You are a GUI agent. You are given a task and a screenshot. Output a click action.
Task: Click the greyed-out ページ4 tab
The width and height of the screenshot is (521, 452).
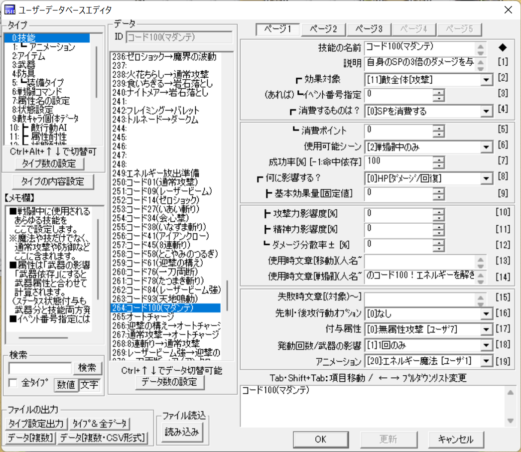414,29
